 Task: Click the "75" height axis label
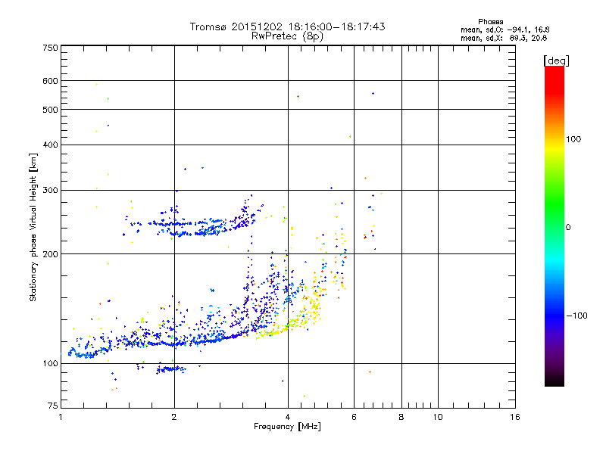pos(53,406)
